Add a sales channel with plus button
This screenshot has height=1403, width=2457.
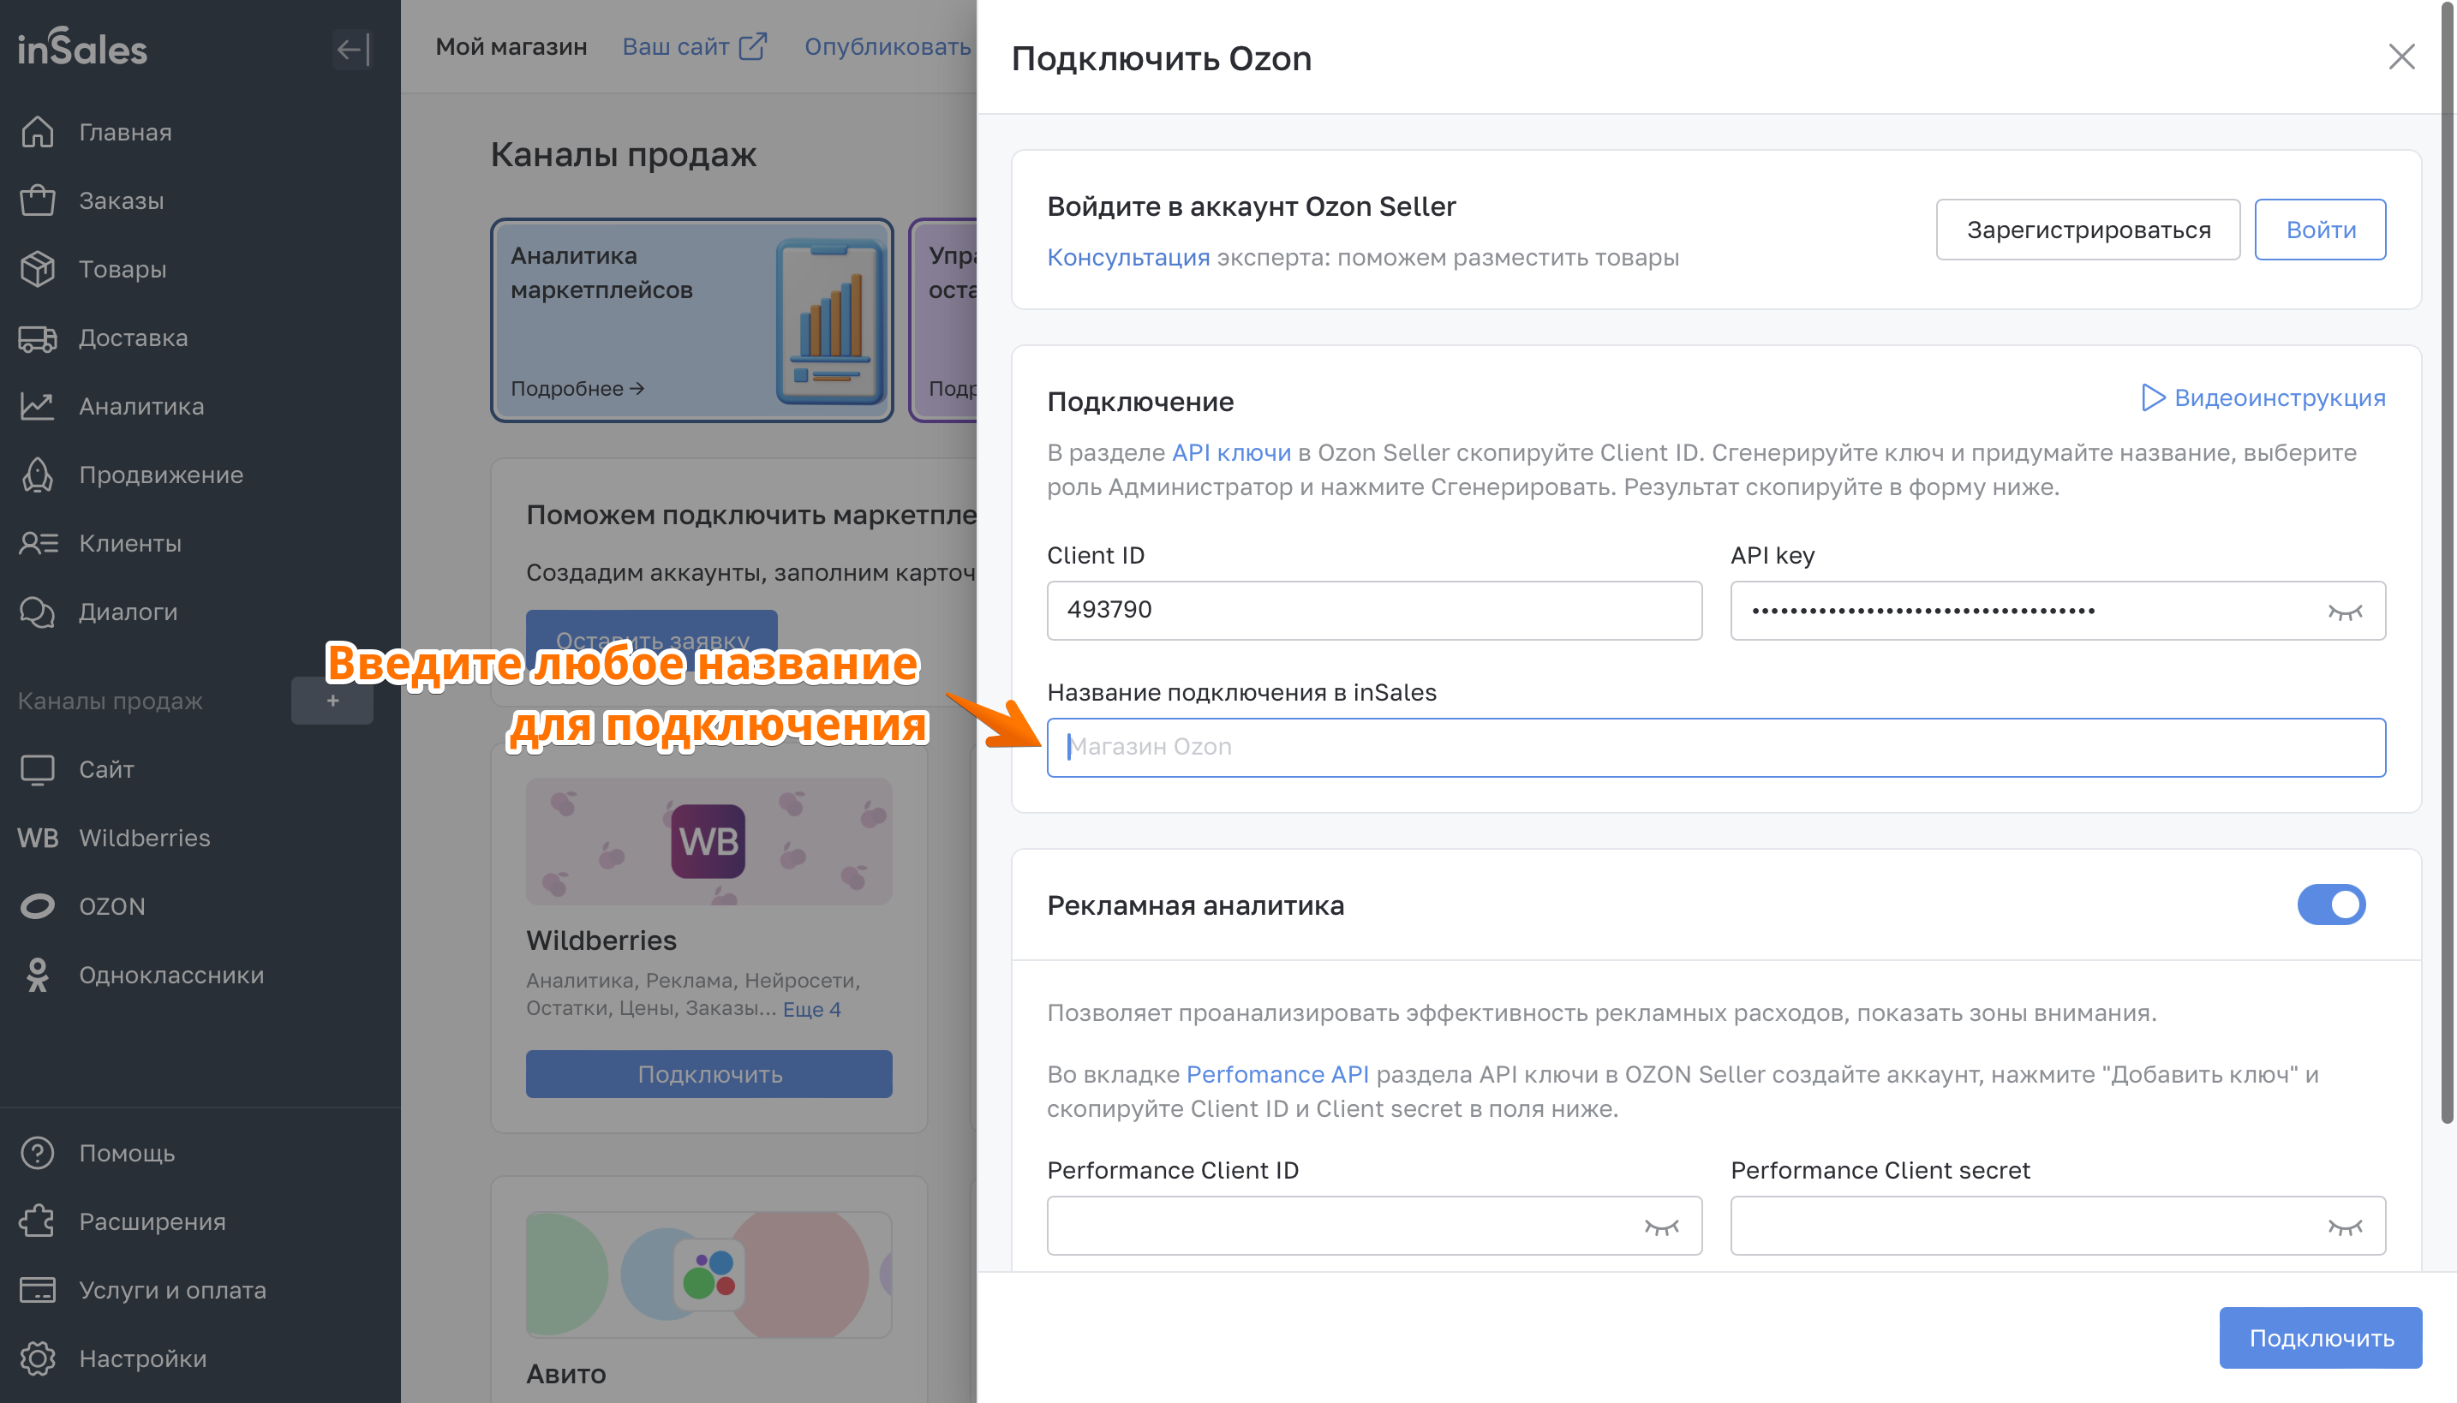332,701
